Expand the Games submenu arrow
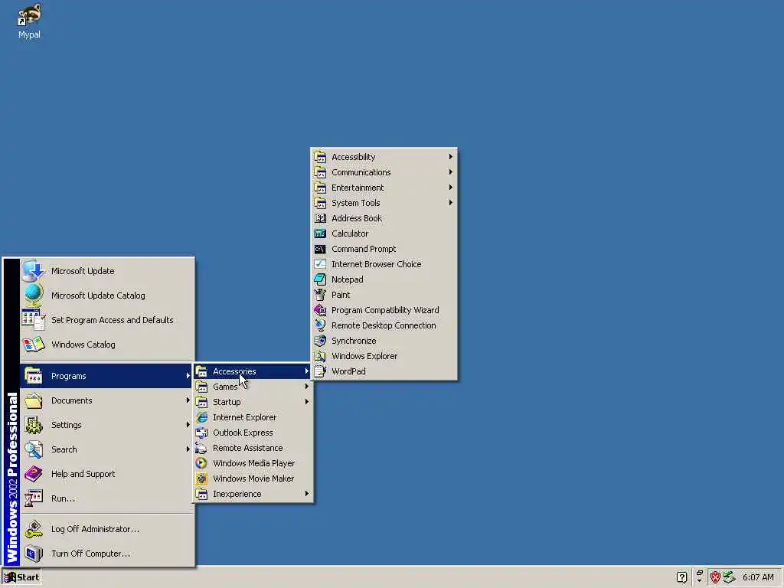 pos(307,387)
